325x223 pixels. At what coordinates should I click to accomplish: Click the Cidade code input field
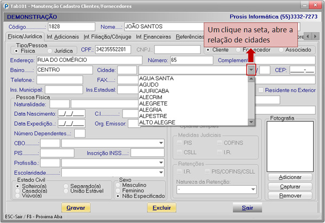[x=127, y=70]
